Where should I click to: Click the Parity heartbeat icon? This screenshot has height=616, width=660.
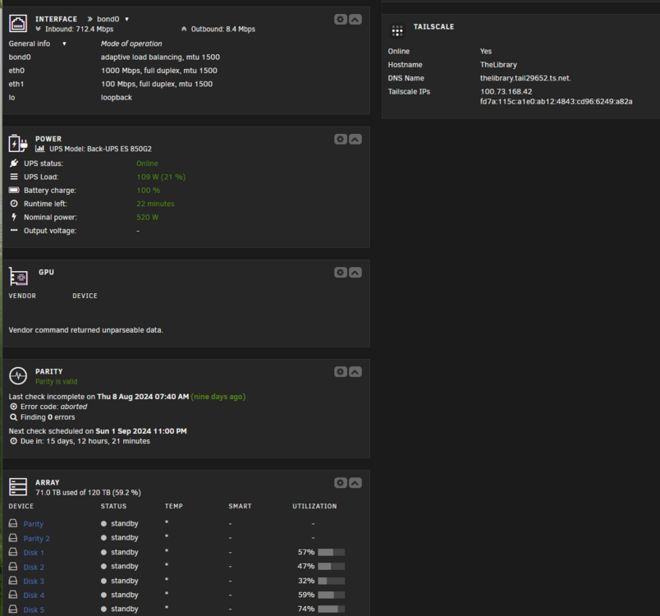[18, 375]
